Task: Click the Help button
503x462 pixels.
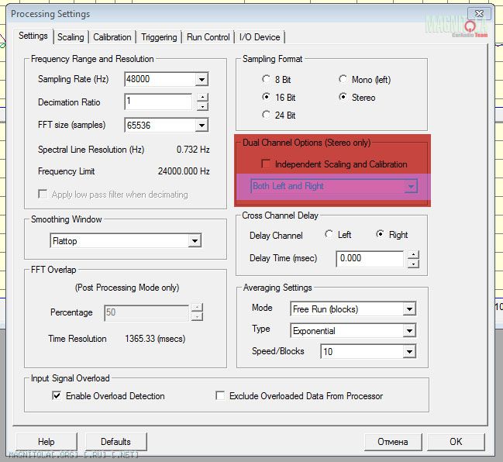Action: coord(47,442)
